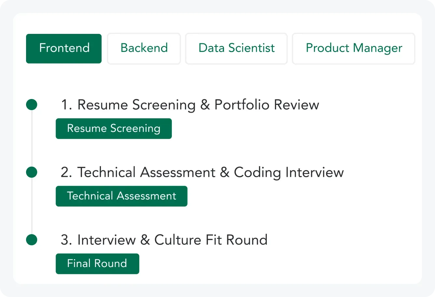
Task: Expand step 1 Resume Screening & Portfolio Review
Action: click(x=190, y=105)
